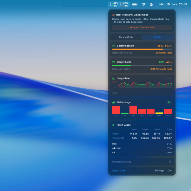Click the Fri daily usage bar
This screenshot has width=191, height=191.
pos(124,113)
